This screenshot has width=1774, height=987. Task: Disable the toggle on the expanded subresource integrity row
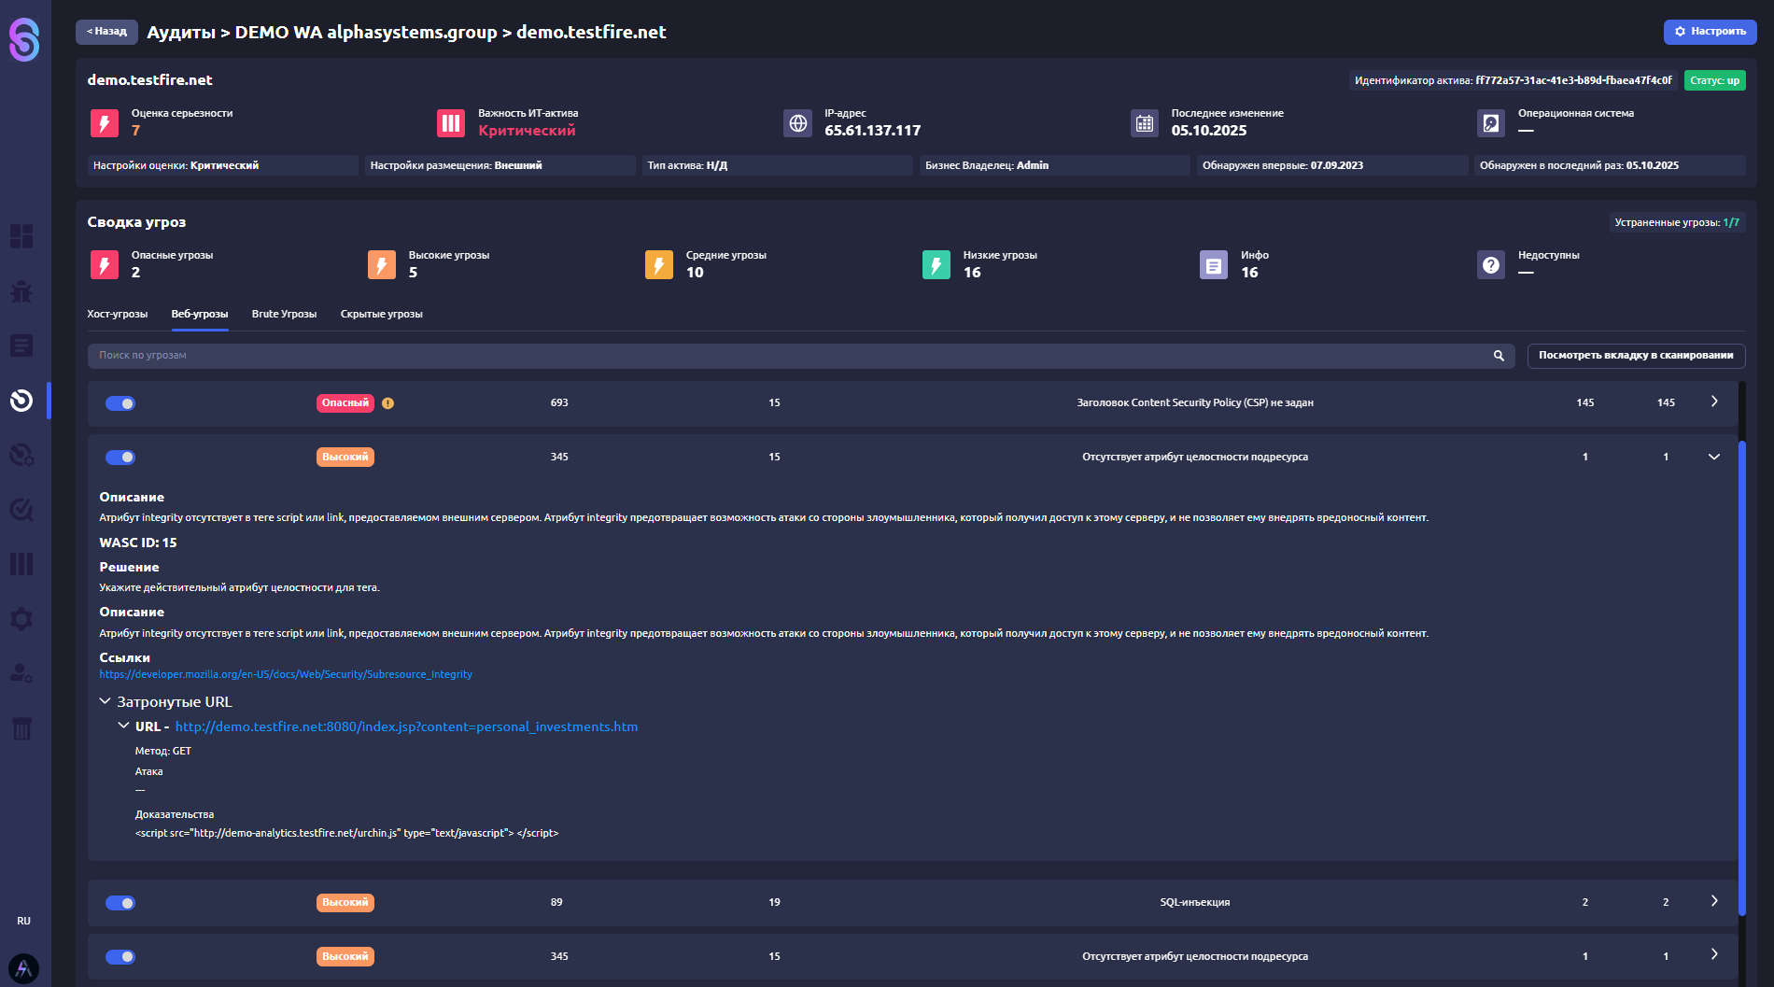coord(120,458)
